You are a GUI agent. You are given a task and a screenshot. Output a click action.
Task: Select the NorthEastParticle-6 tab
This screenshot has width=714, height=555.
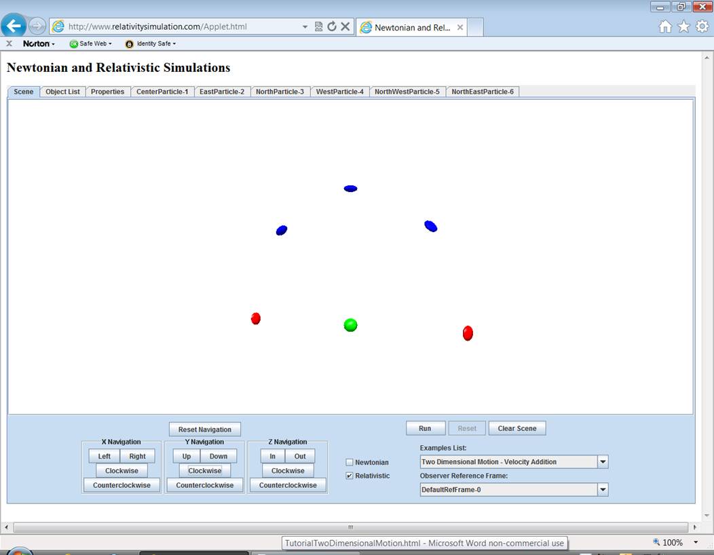[483, 92]
